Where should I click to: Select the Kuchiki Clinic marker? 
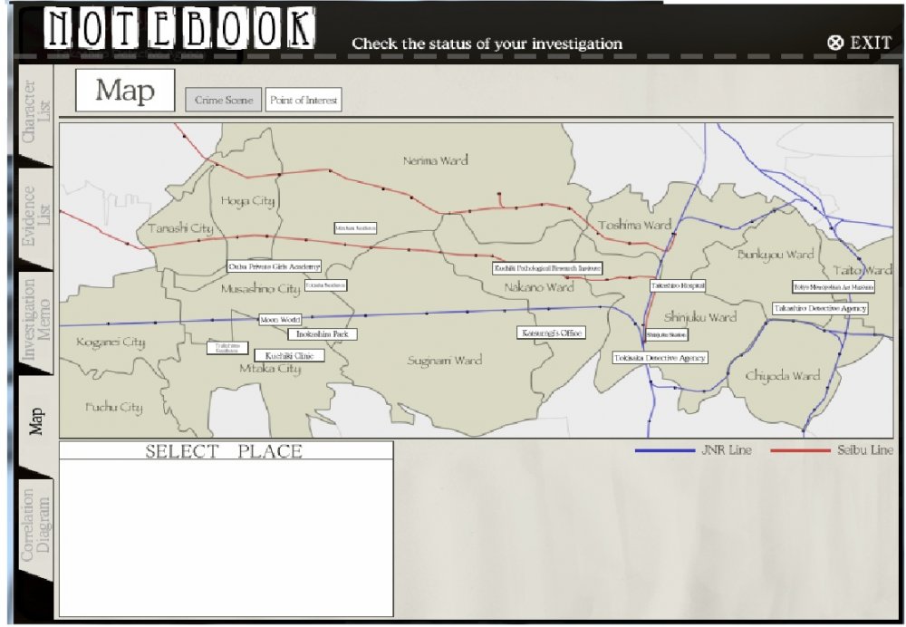pyautogui.click(x=289, y=356)
